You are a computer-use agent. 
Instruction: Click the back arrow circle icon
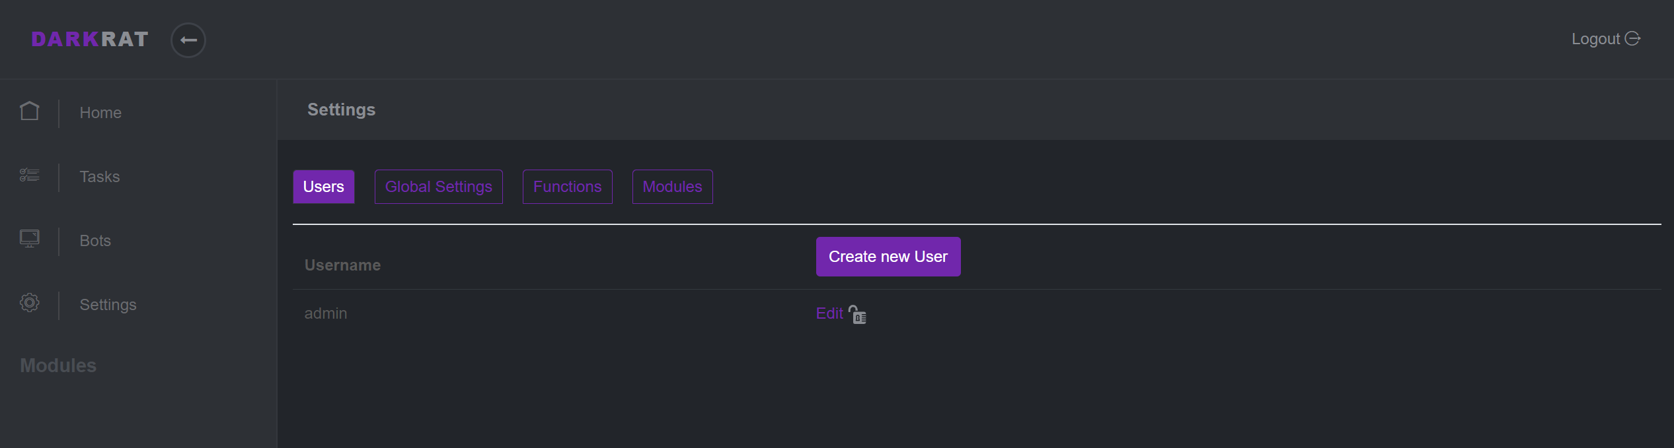tap(188, 40)
